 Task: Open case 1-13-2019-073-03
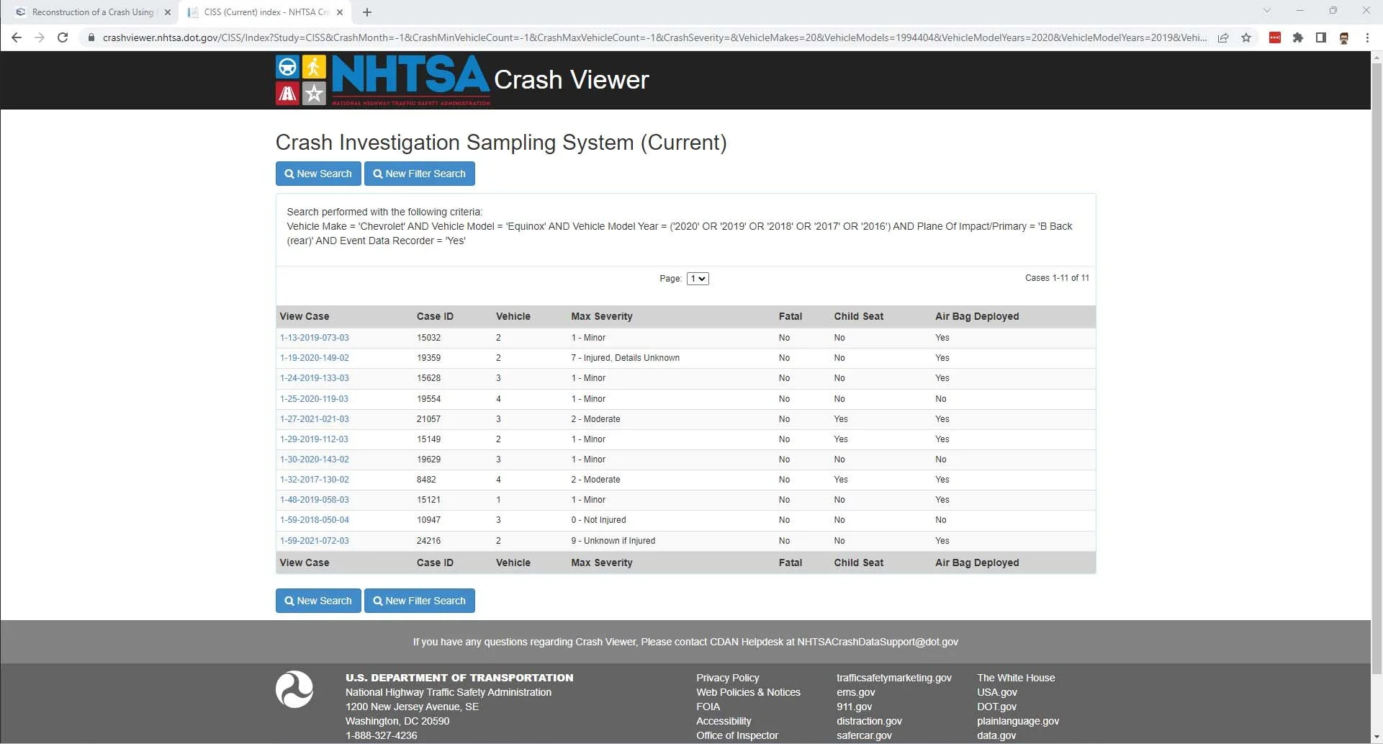click(x=314, y=337)
